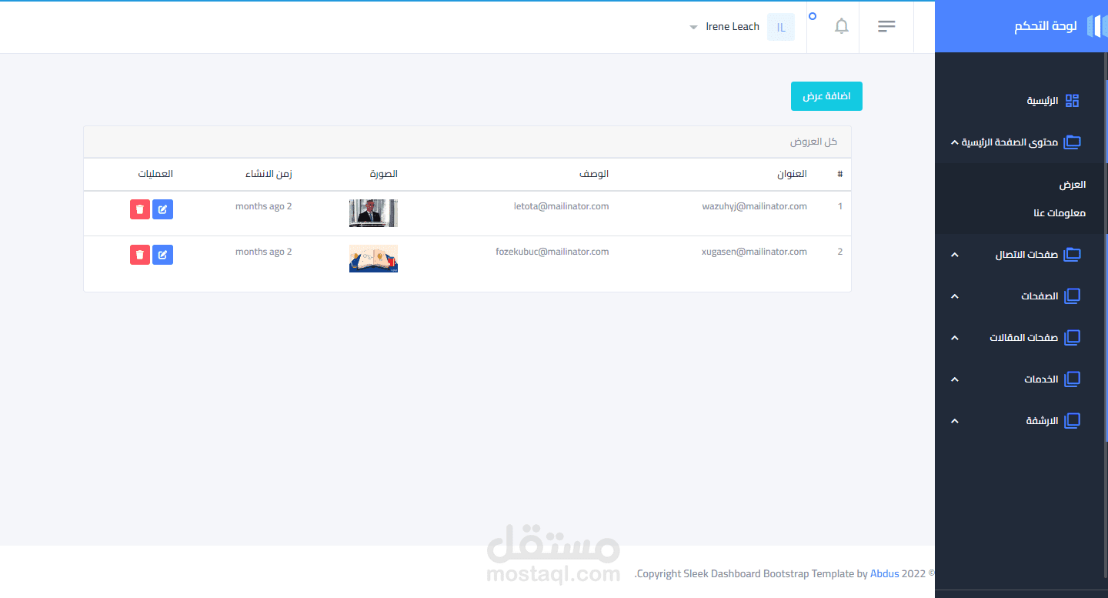This screenshot has height=598, width=1108.
Task: Click the الرئيسية dashboard grid icon
Action: (1072, 101)
